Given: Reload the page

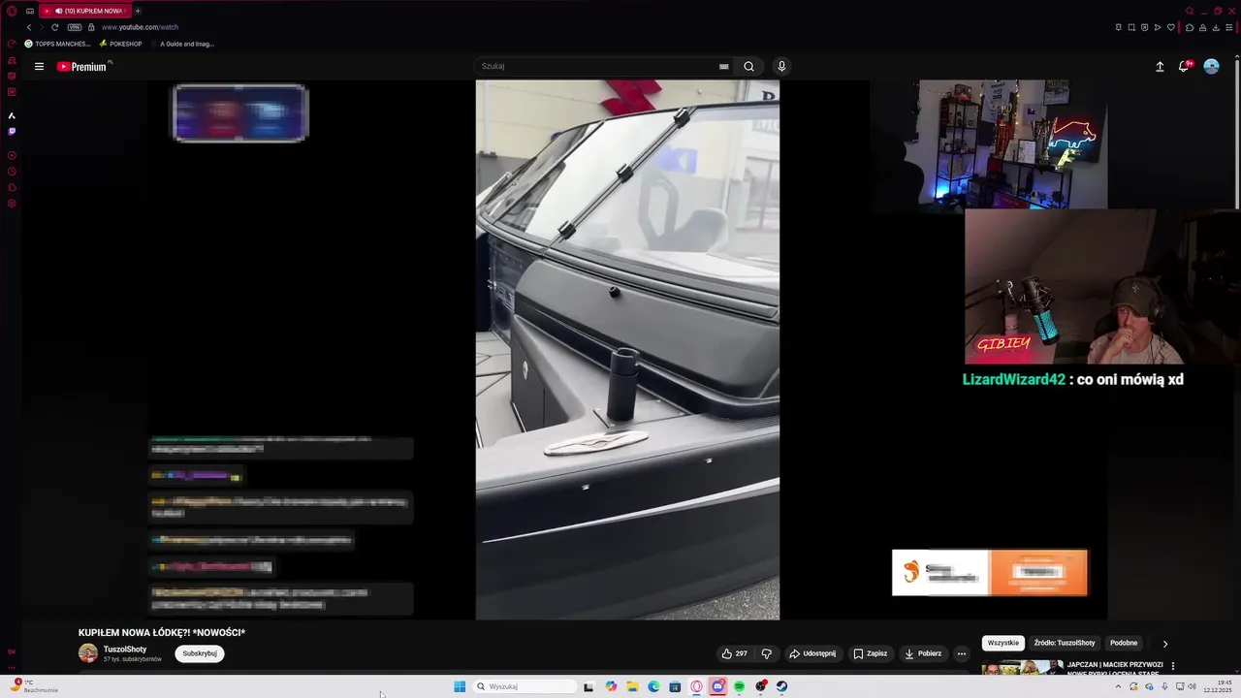Looking at the screenshot, I should tap(54, 27).
